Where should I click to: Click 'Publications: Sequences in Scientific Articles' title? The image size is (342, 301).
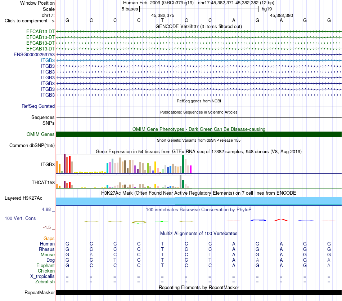[x=199, y=112]
